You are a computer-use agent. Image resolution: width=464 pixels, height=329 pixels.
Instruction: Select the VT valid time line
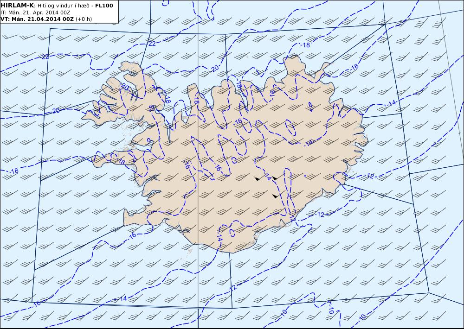pyautogui.click(x=46, y=19)
